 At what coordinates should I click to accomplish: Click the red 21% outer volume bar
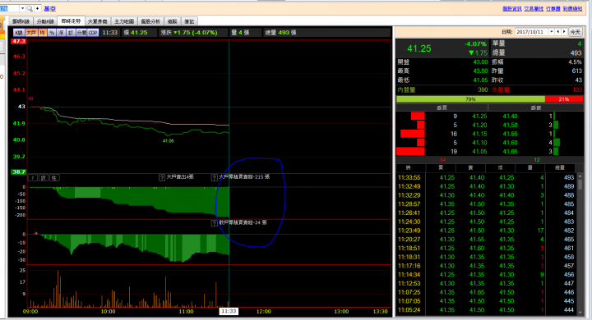[564, 99]
